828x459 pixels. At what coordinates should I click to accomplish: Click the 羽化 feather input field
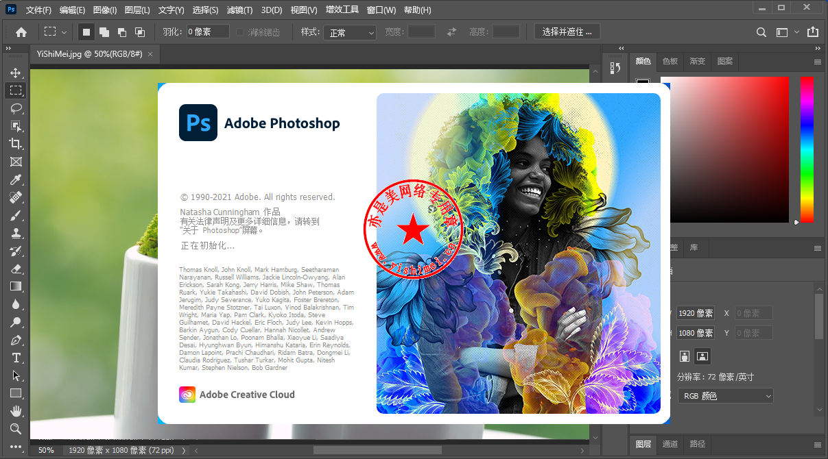tap(208, 32)
